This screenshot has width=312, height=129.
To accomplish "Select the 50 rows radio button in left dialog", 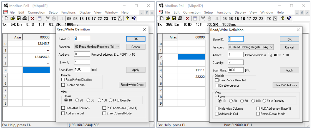I will pyautogui.click(x=88, y=100).
